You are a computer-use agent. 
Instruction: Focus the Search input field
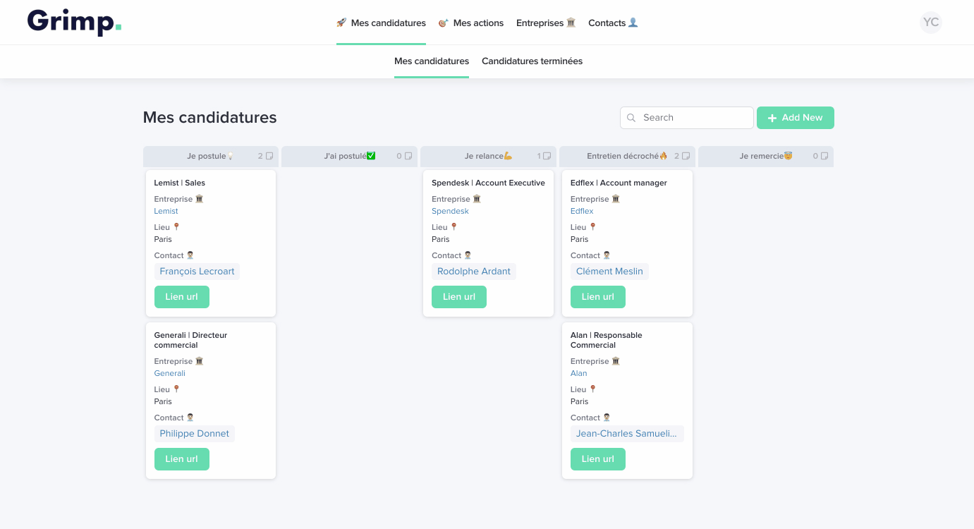[x=695, y=118]
